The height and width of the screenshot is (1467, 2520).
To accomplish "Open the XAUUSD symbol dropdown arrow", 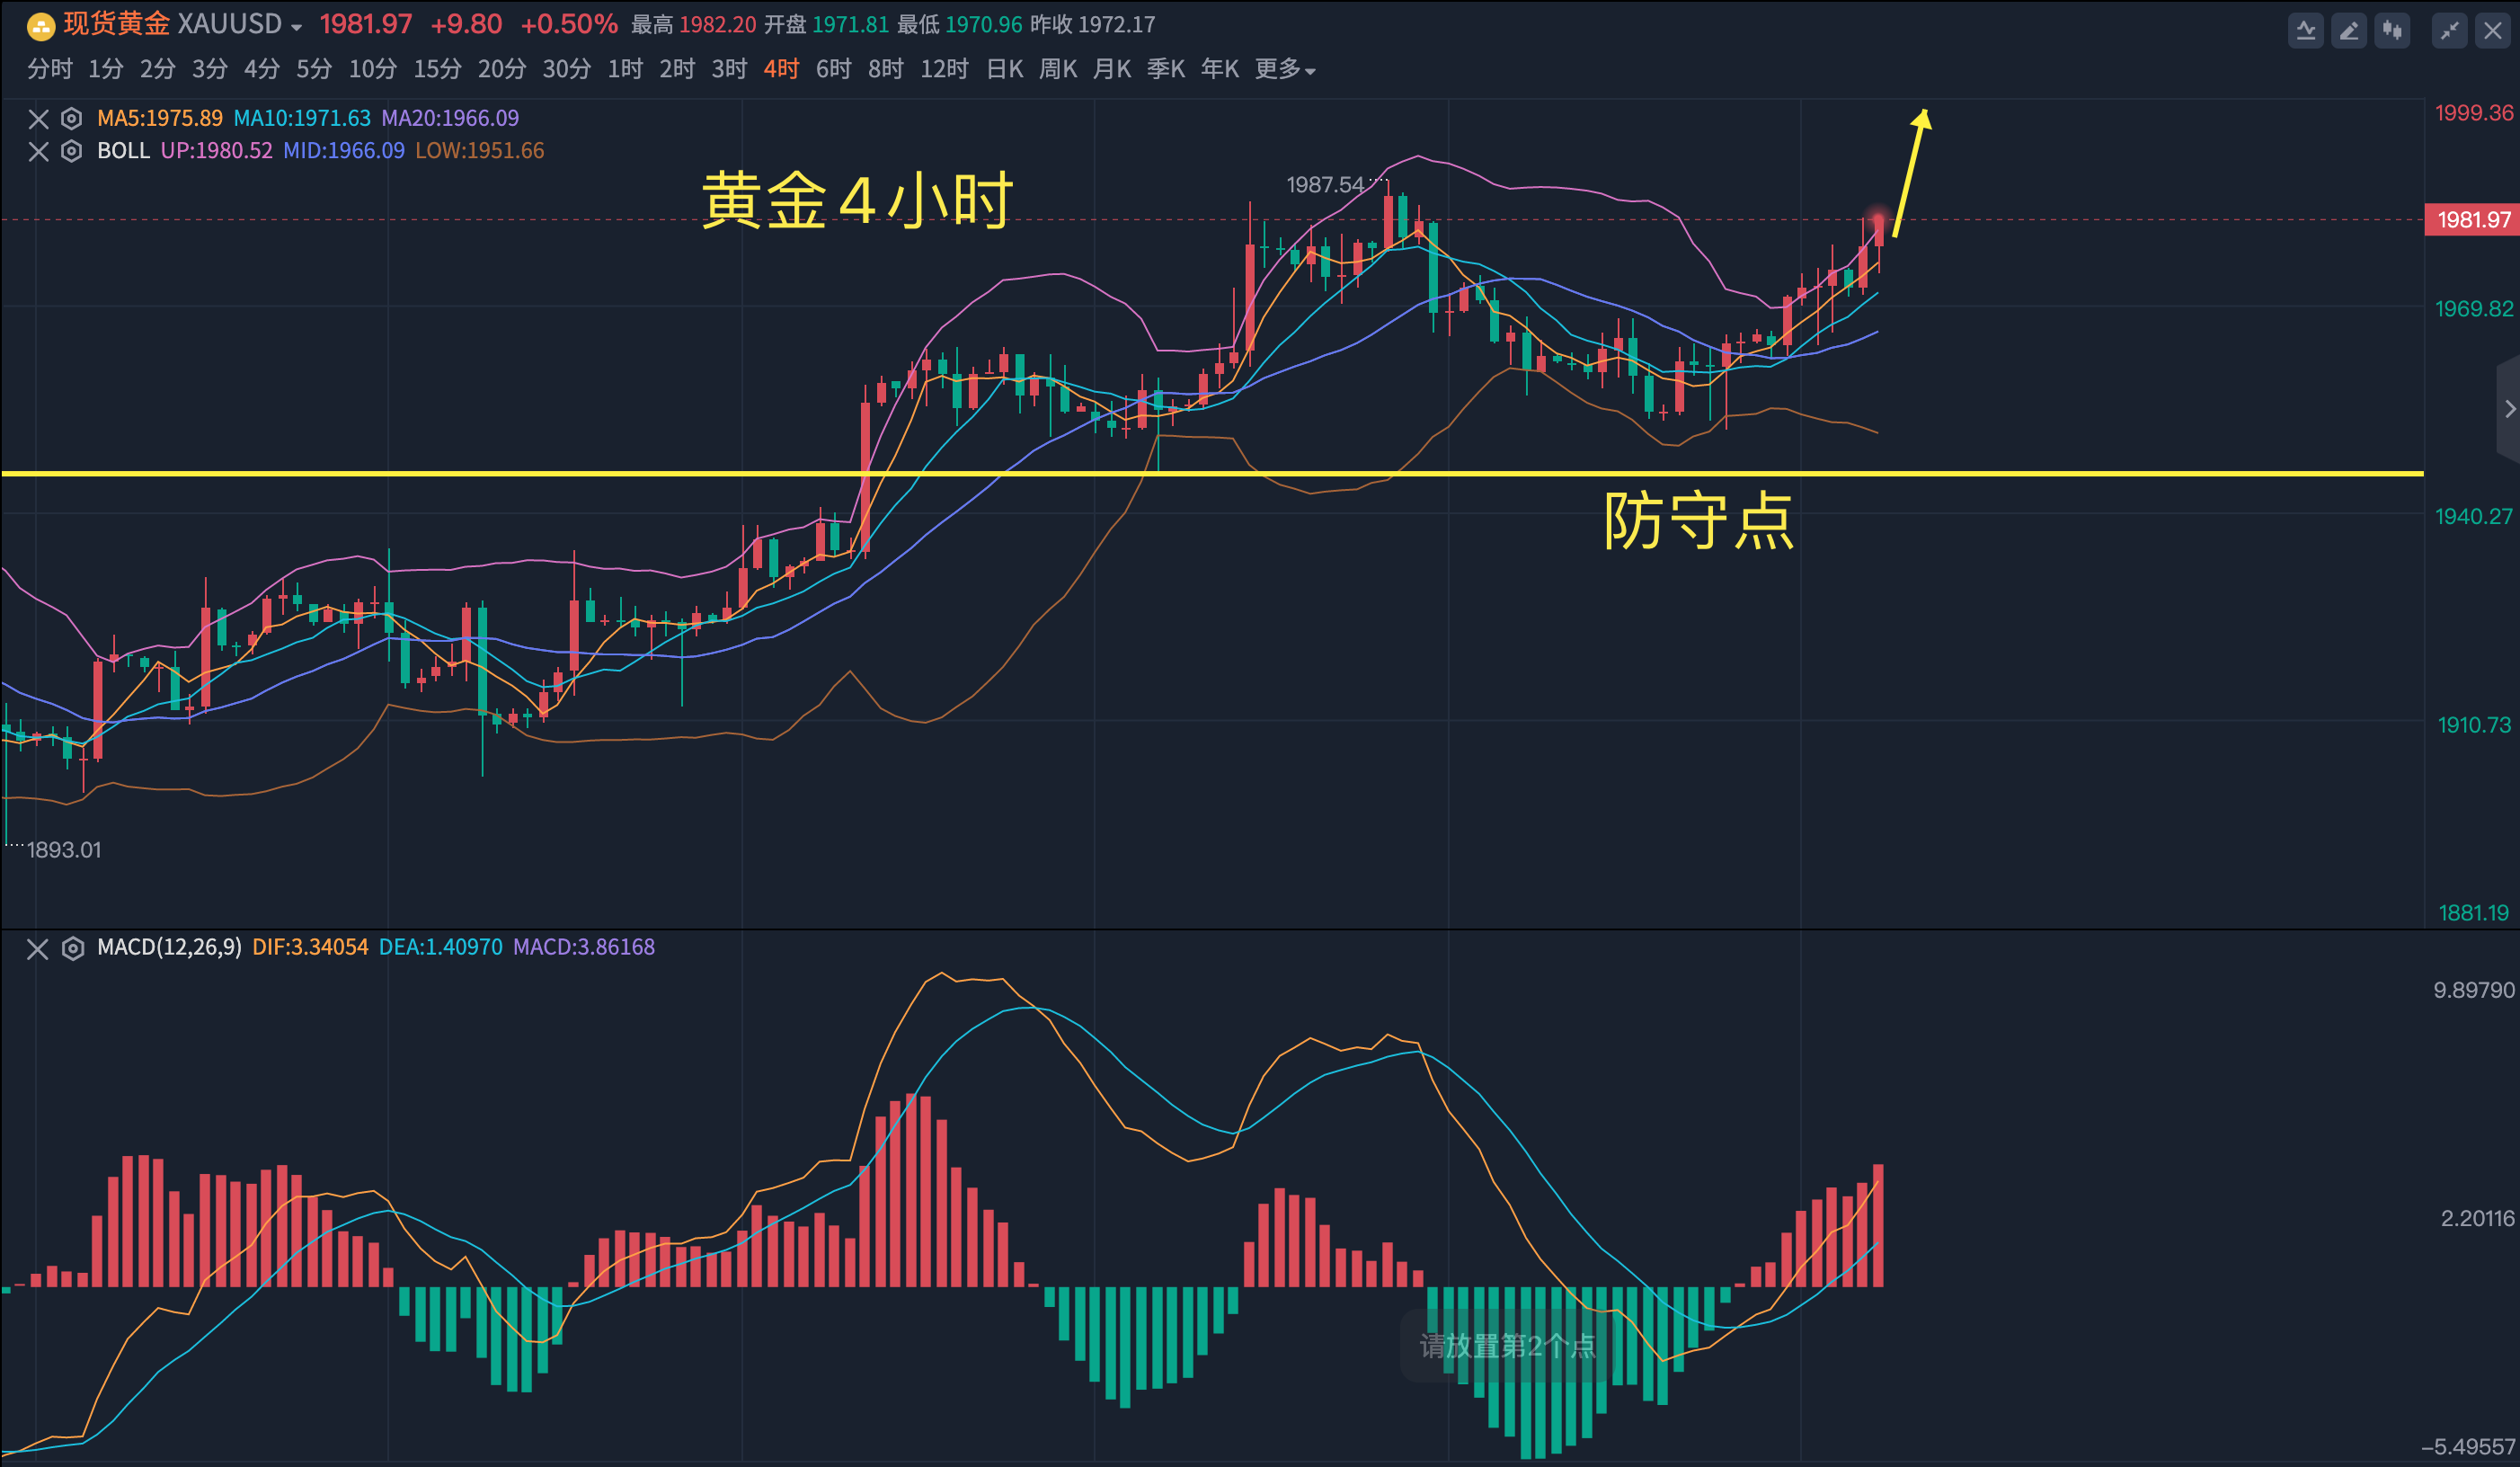I will tap(296, 28).
